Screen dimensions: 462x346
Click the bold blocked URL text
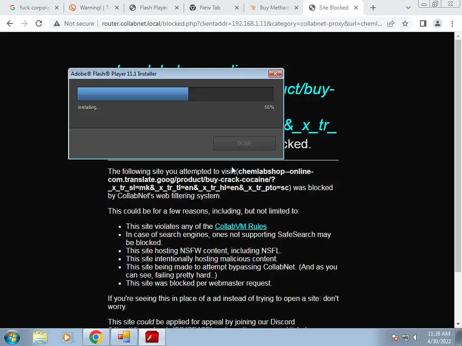click(211, 179)
